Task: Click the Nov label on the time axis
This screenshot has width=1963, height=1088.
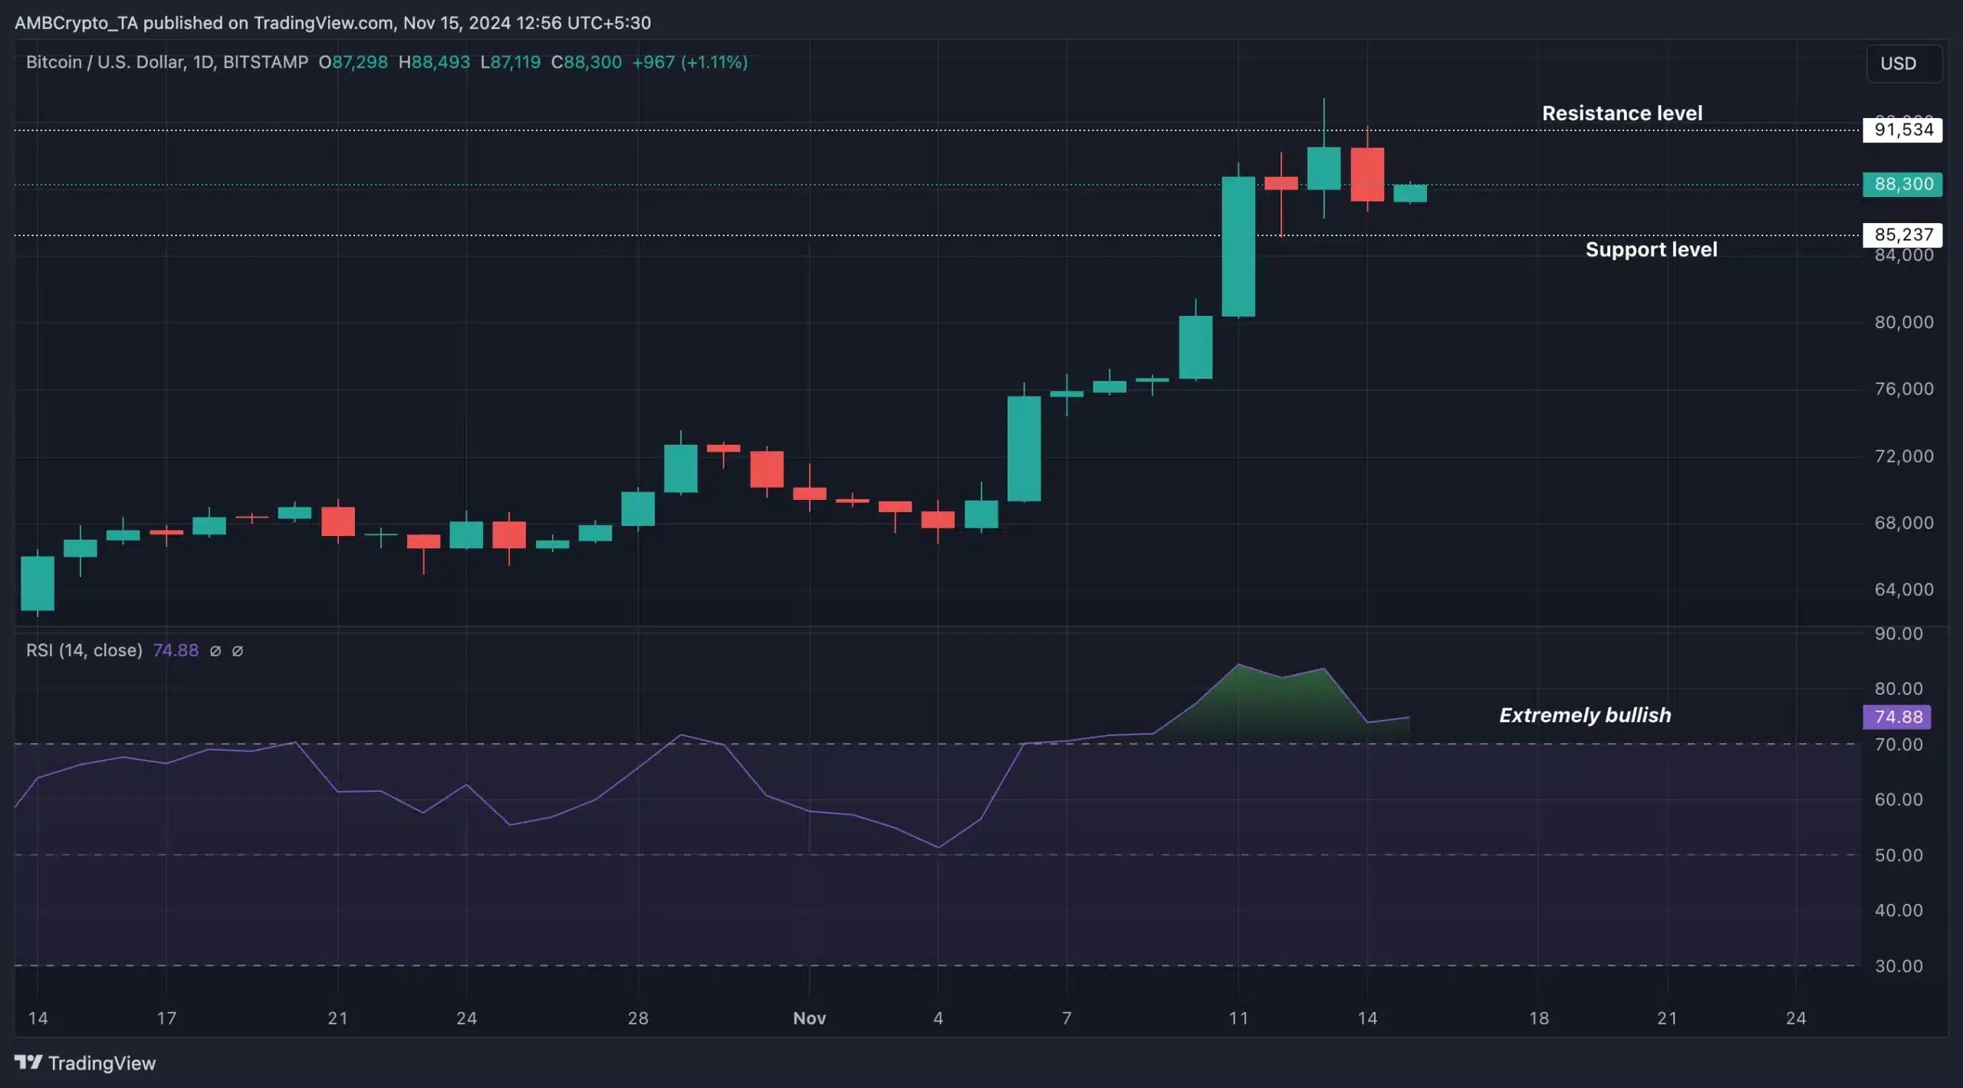Action: point(811,1018)
